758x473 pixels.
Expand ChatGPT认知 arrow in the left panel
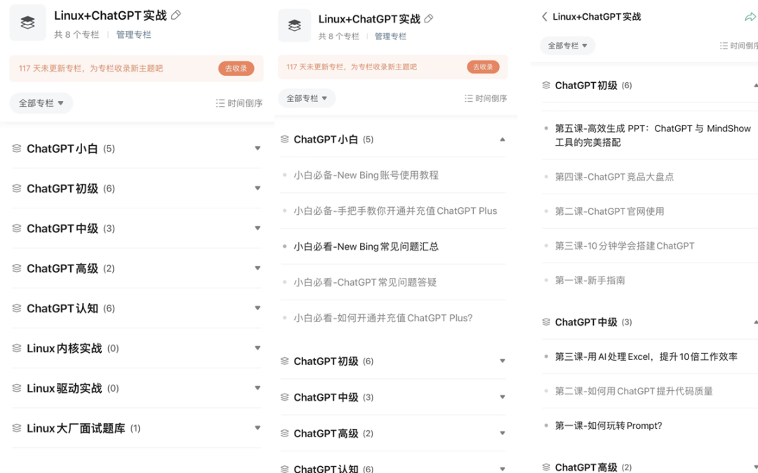click(258, 308)
